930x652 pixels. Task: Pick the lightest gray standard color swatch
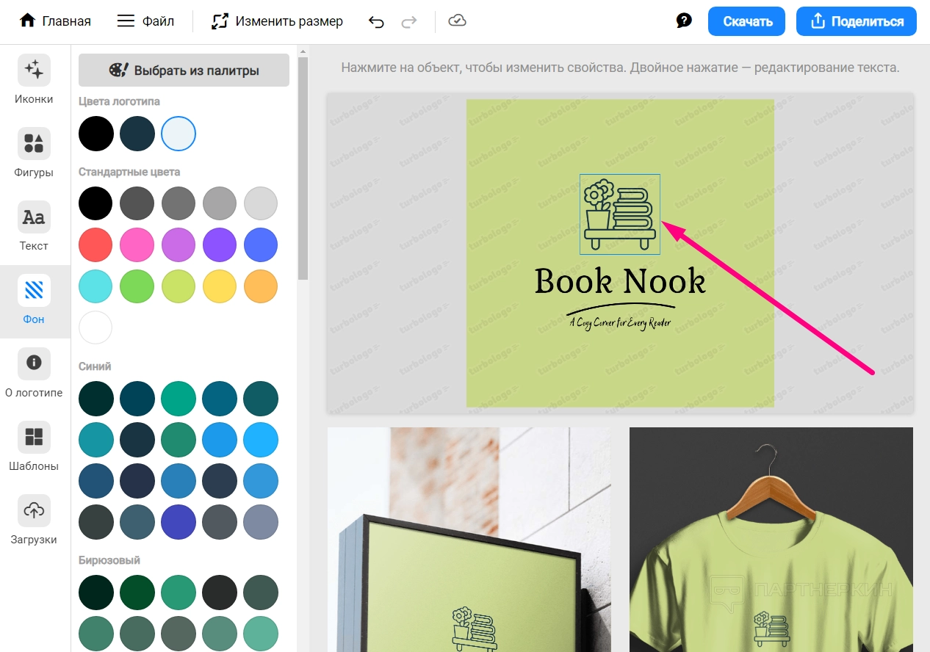tap(261, 203)
